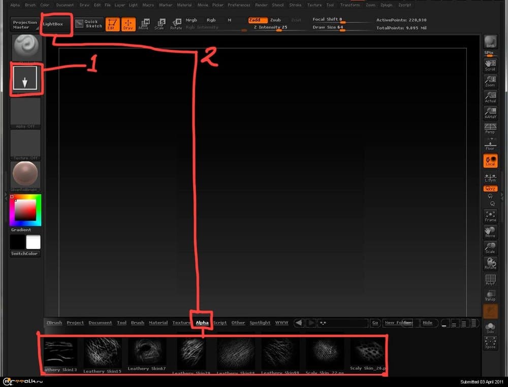508x387 pixels.
Task: Open the Preferences menu
Action: 239,5
